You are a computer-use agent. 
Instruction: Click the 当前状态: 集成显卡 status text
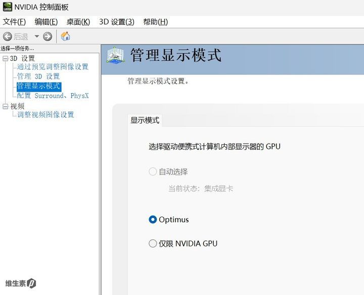(x=201, y=188)
